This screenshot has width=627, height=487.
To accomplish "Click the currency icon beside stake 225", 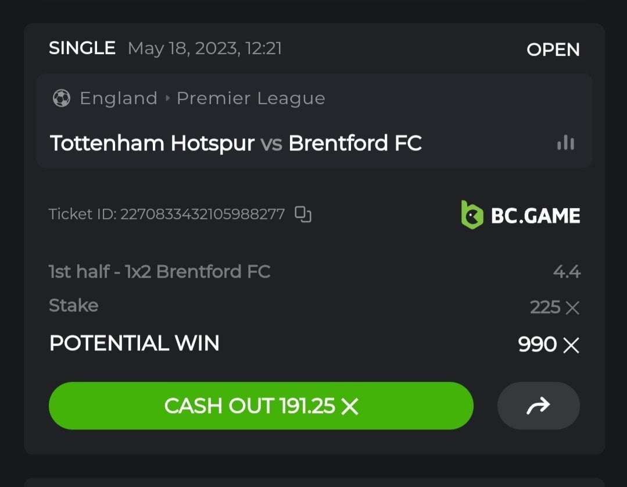I will coord(572,307).
